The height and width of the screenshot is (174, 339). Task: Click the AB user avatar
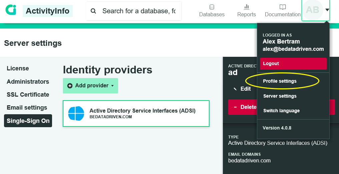[x=313, y=10]
